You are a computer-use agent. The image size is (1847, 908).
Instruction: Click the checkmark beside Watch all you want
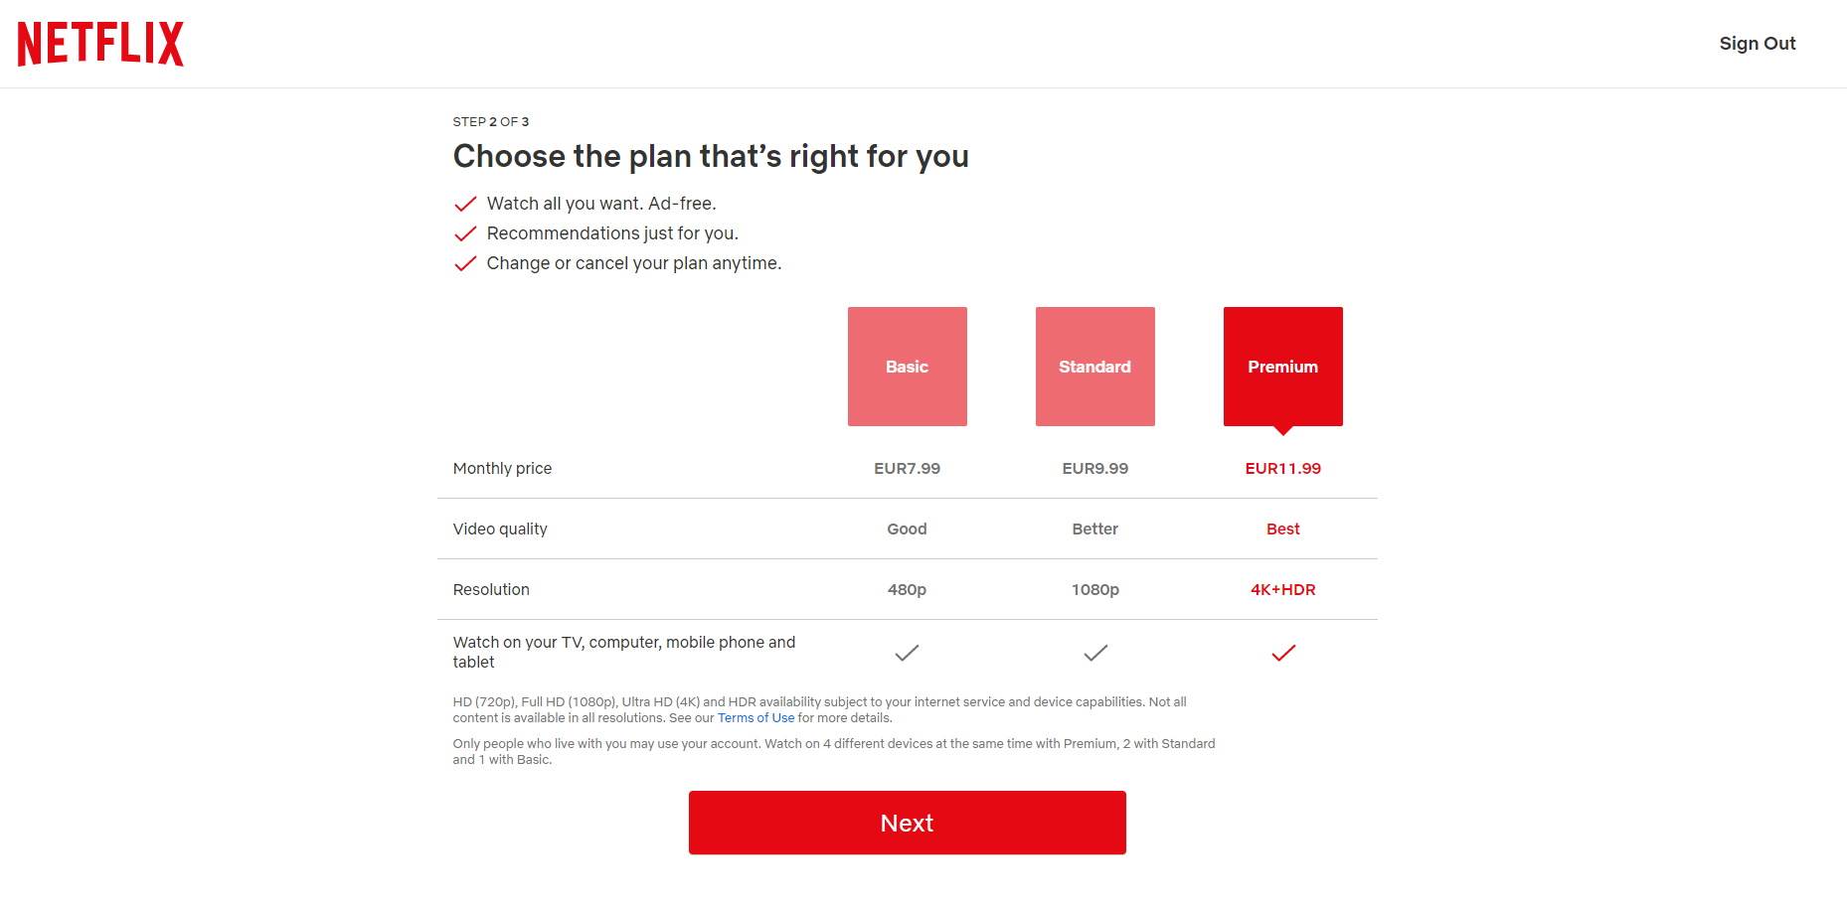(465, 204)
